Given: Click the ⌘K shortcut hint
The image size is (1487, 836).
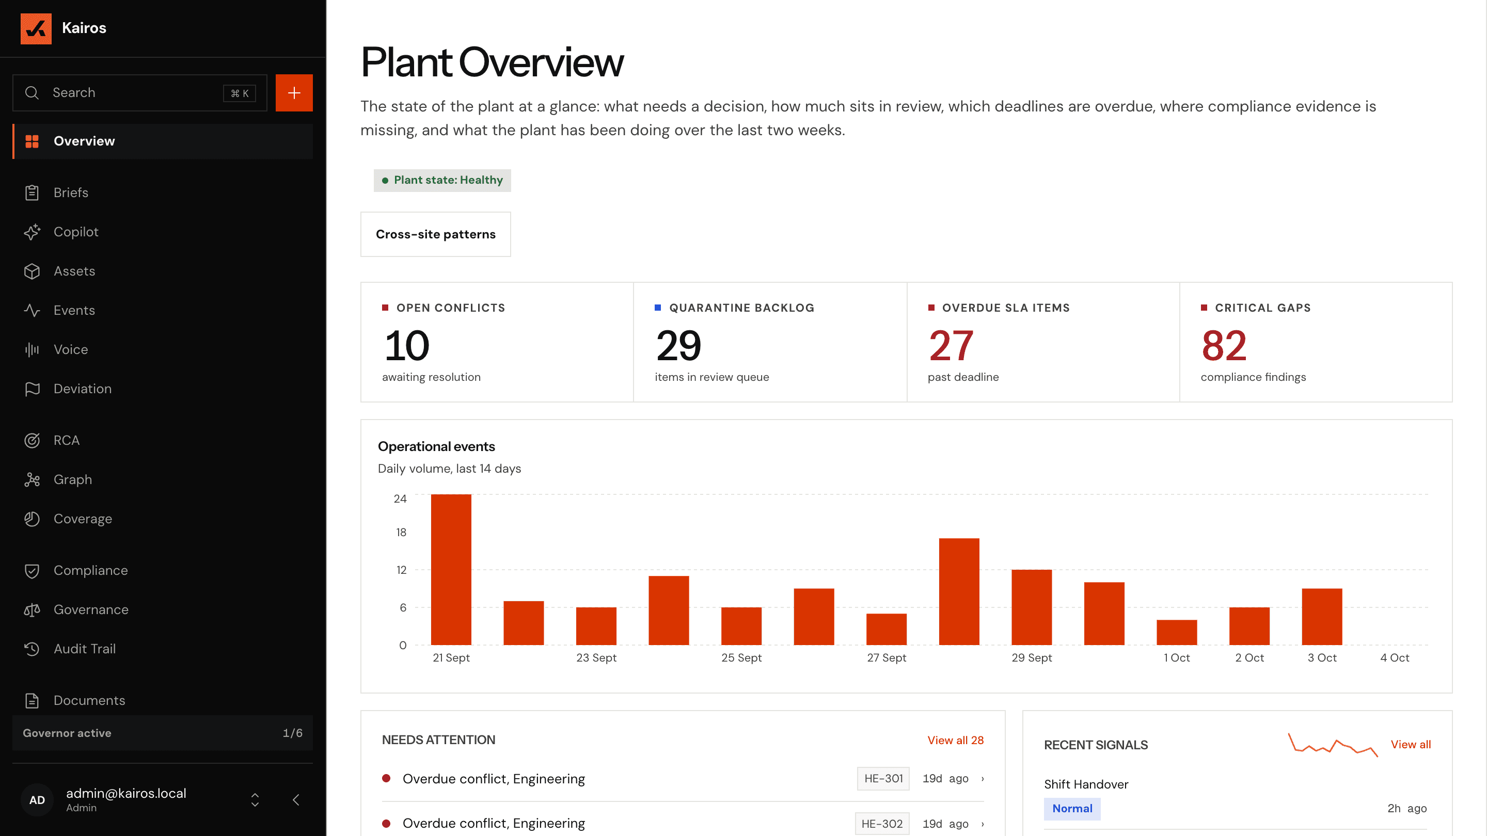Looking at the screenshot, I should click(x=240, y=93).
